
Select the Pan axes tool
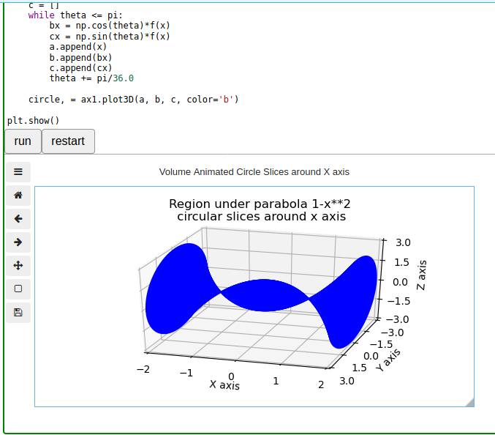(18, 266)
